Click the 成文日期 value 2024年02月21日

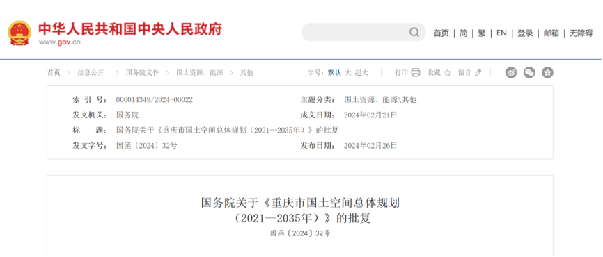coord(370,115)
